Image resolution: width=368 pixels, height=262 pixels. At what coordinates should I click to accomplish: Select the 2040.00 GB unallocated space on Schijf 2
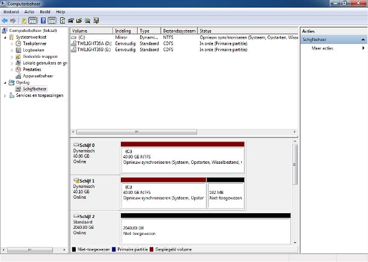206,229
